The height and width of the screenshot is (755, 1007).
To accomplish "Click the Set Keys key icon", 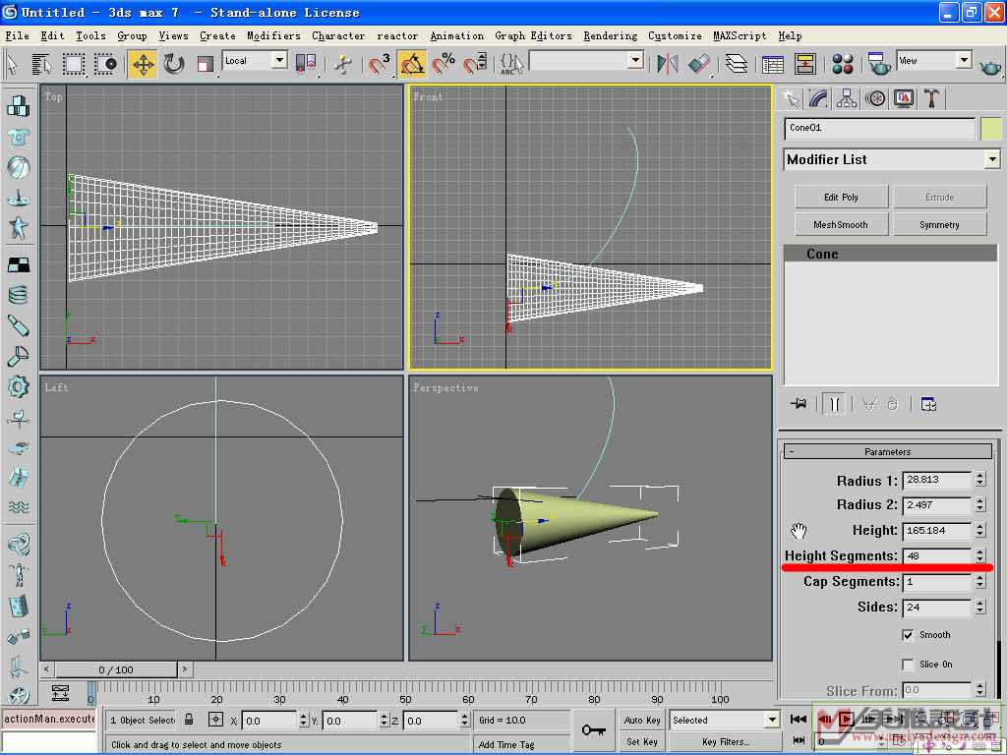I will pos(593,729).
